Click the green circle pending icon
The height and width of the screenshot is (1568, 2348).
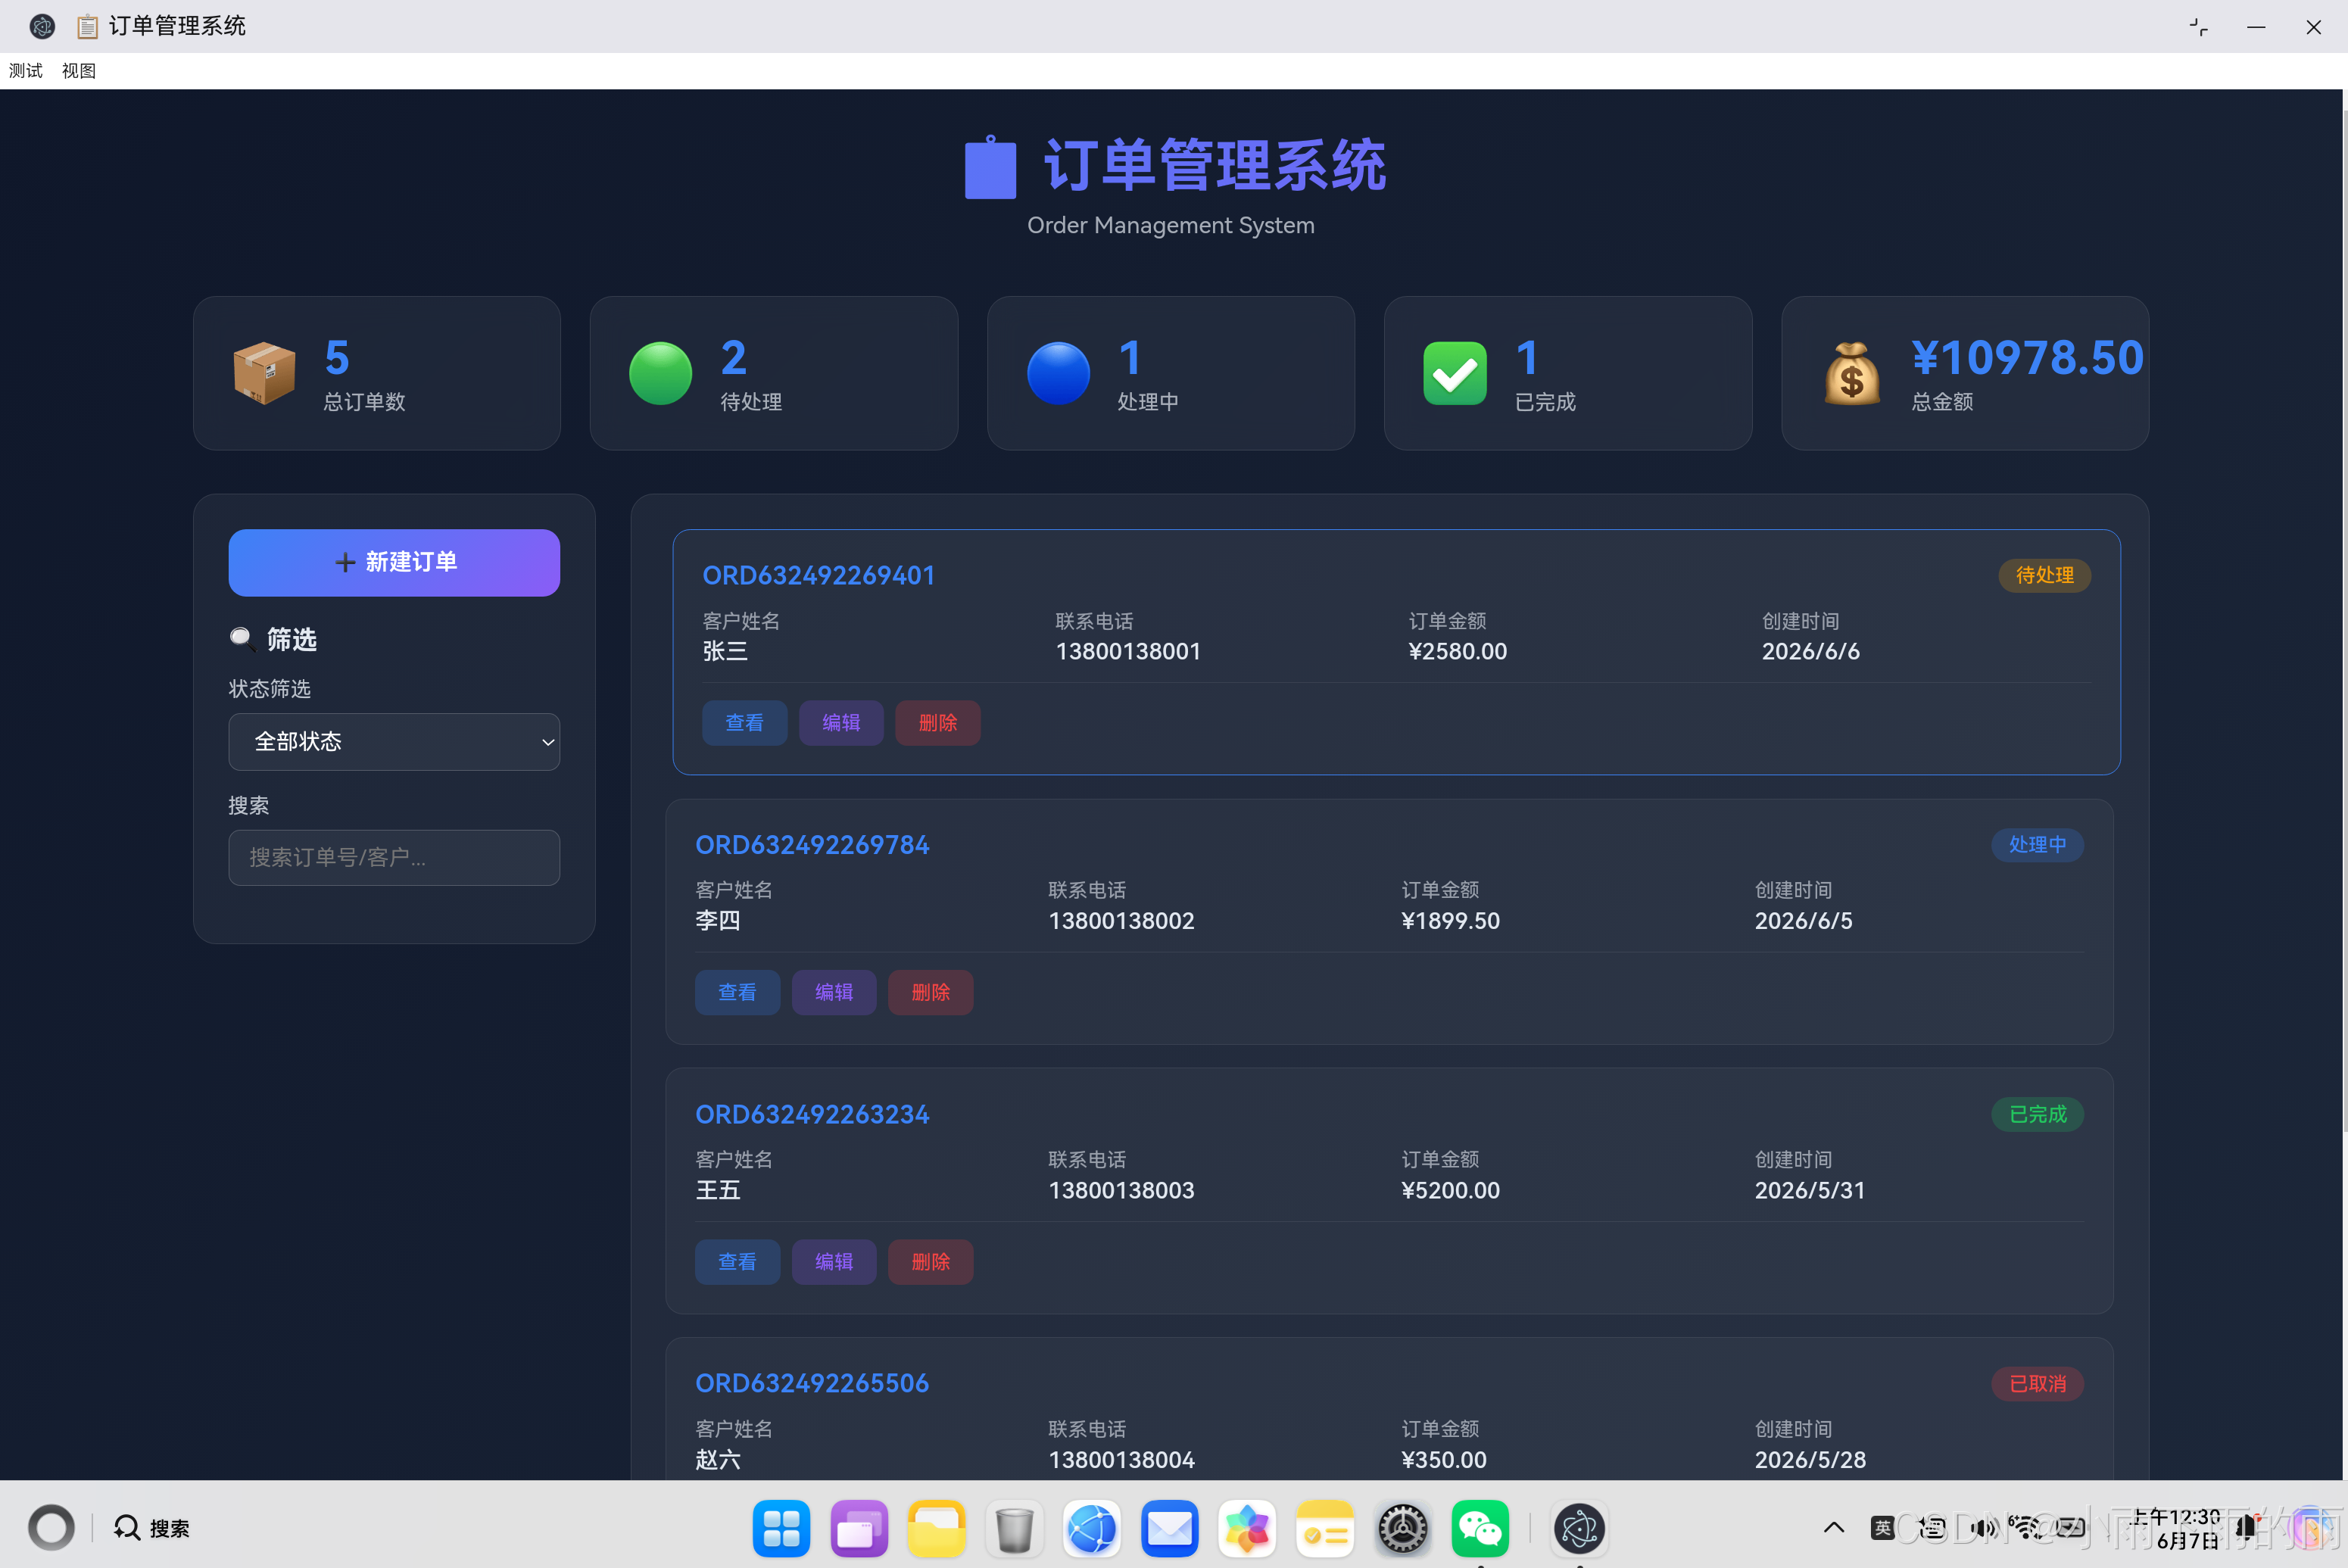[660, 373]
